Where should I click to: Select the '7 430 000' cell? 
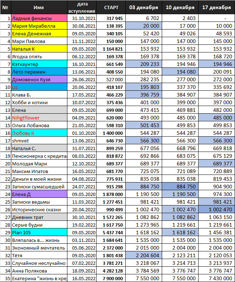216,278
